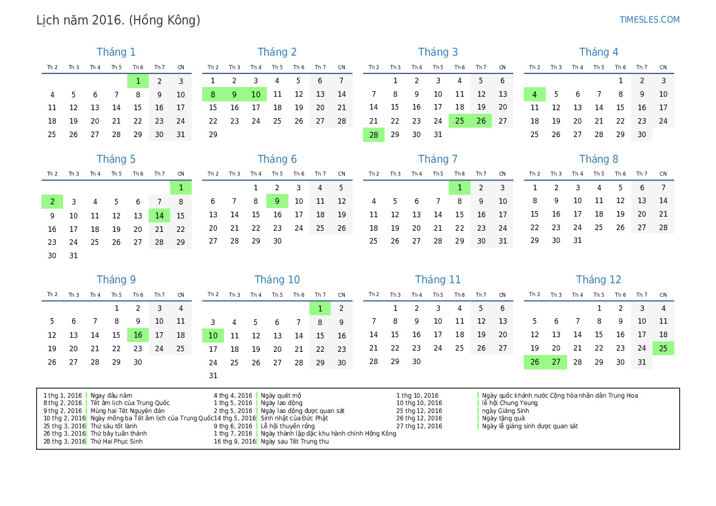The width and height of the screenshot is (716, 506).
Task: Click legend date '4 thg 4, 2016'
Action: [233, 396]
